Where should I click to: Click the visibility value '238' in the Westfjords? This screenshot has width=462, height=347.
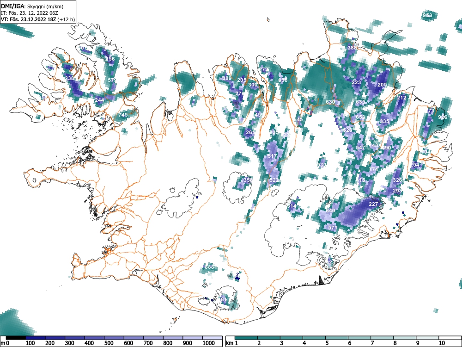[x=70, y=78]
